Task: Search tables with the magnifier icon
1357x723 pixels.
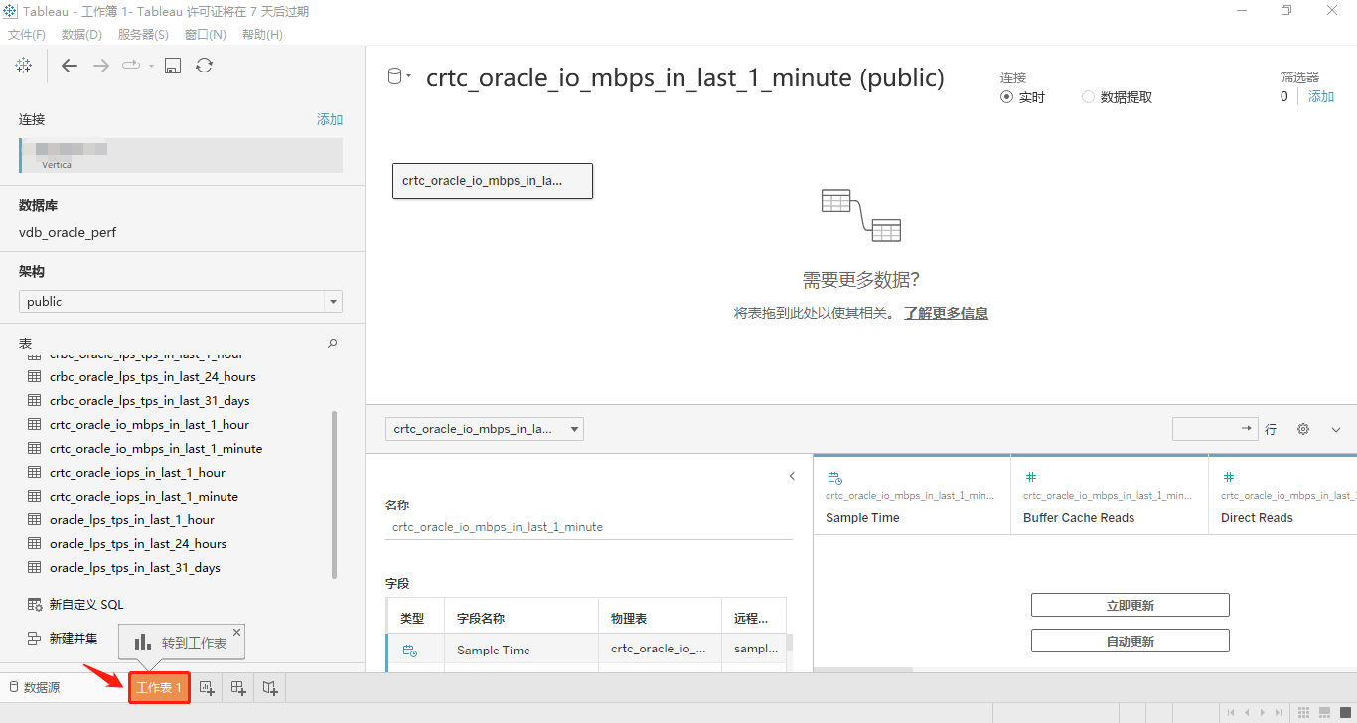Action: click(x=333, y=343)
